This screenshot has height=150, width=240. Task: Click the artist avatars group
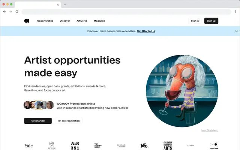coord(39,105)
